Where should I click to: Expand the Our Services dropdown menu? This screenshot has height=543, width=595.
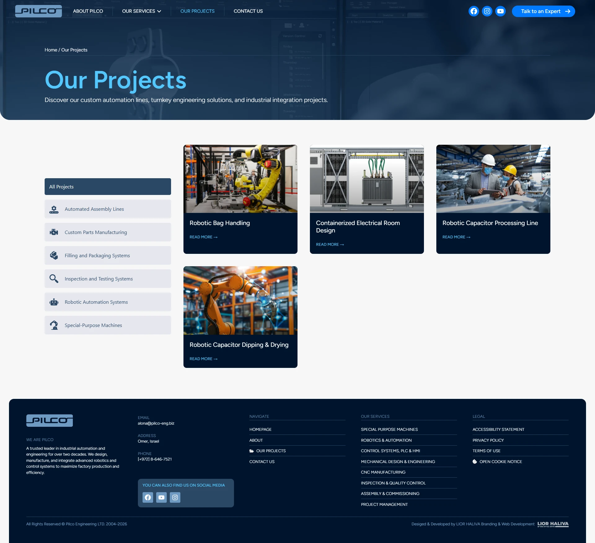142,11
